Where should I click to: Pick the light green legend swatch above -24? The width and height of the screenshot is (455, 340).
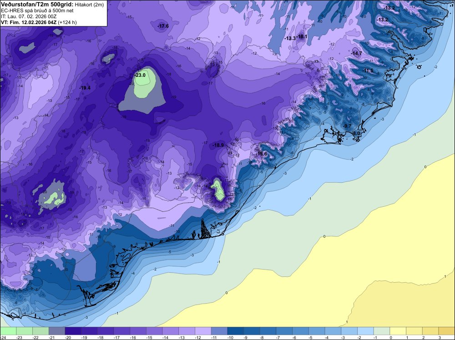point(8,331)
